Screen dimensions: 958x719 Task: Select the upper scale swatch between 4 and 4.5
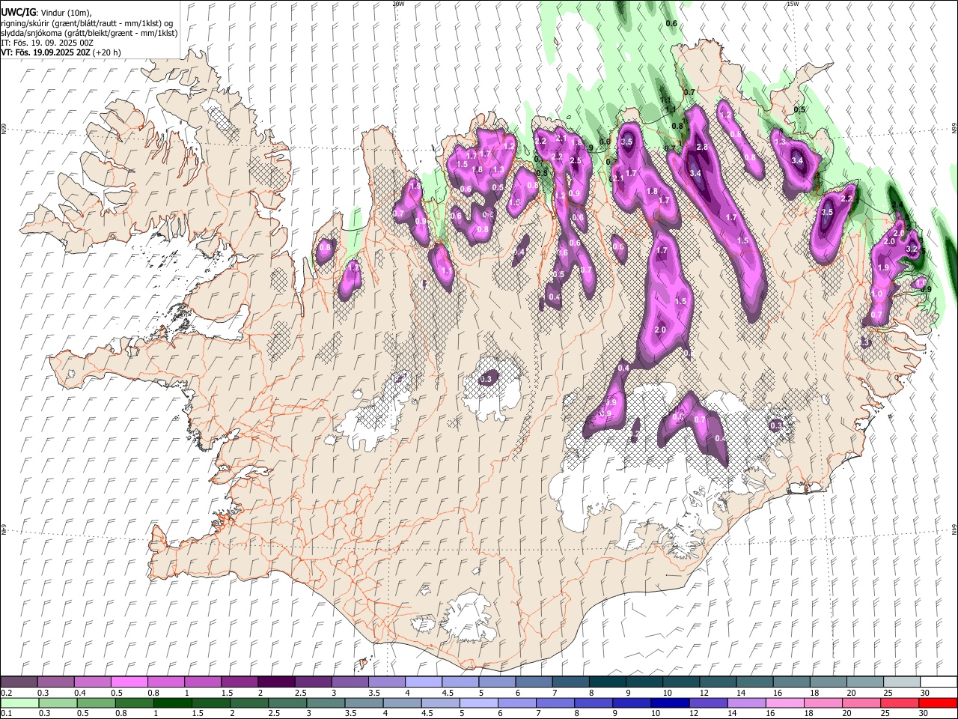click(x=424, y=682)
